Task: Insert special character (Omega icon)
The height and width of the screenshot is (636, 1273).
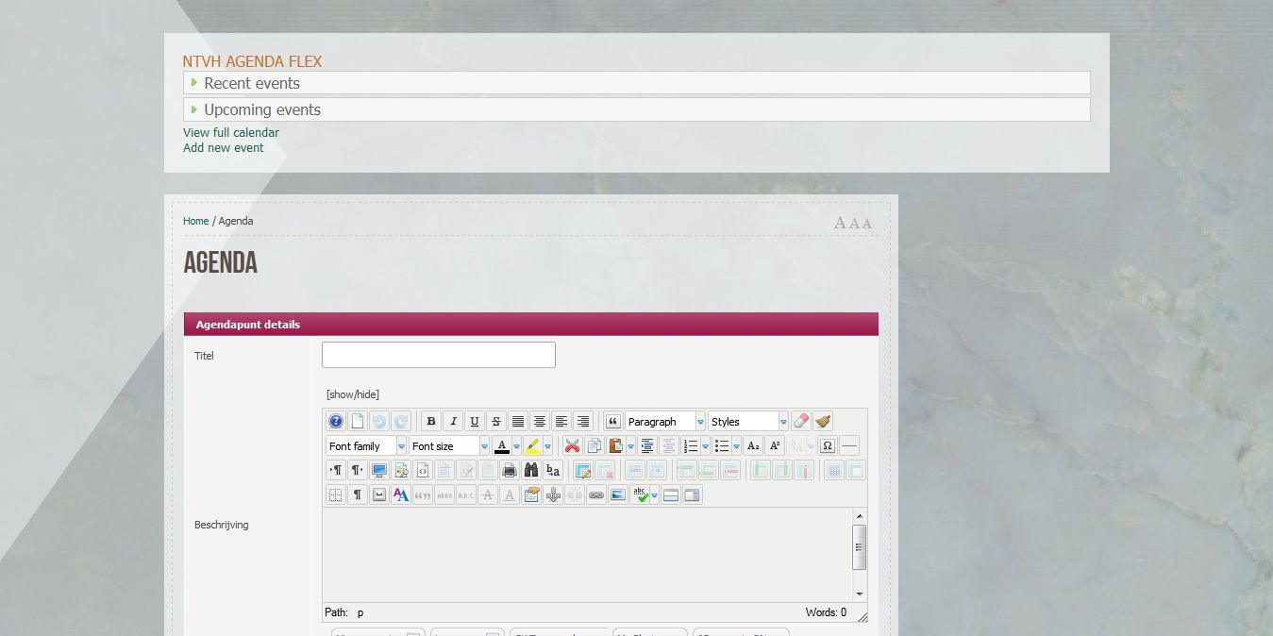Action: (828, 446)
